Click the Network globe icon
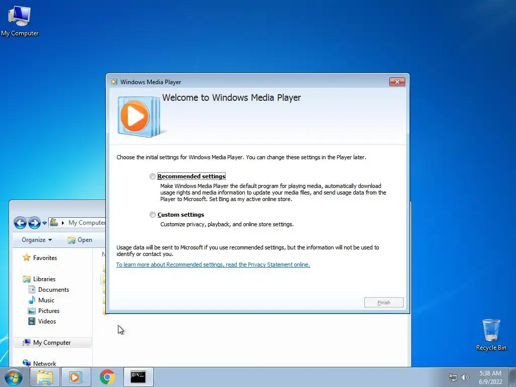516x387 pixels. coord(26,363)
